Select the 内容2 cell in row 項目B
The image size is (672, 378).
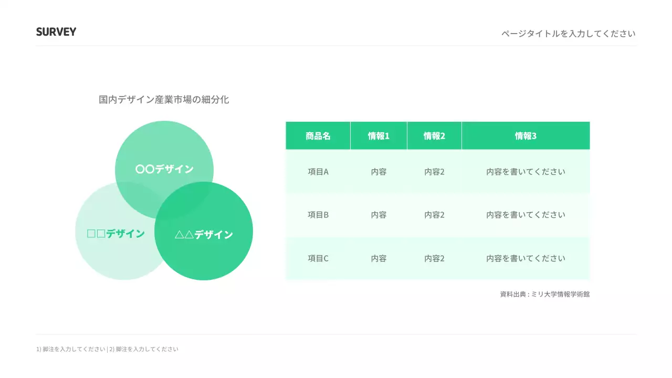click(434, 215)
